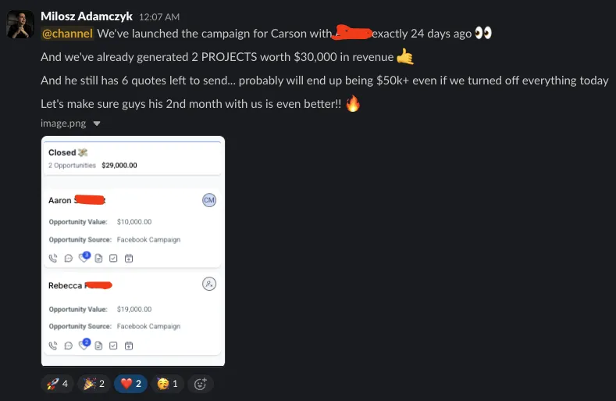Click the chat bubble icon on Aaron's card
The width and height of the screenshot is (616, 401).
coord(69,259)
